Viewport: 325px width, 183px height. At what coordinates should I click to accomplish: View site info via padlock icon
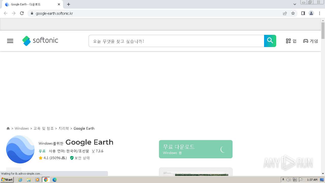tap(32, 13)
